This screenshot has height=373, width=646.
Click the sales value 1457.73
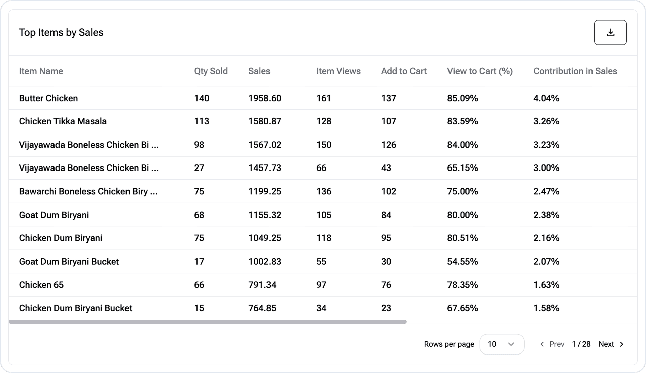point(265,168)
